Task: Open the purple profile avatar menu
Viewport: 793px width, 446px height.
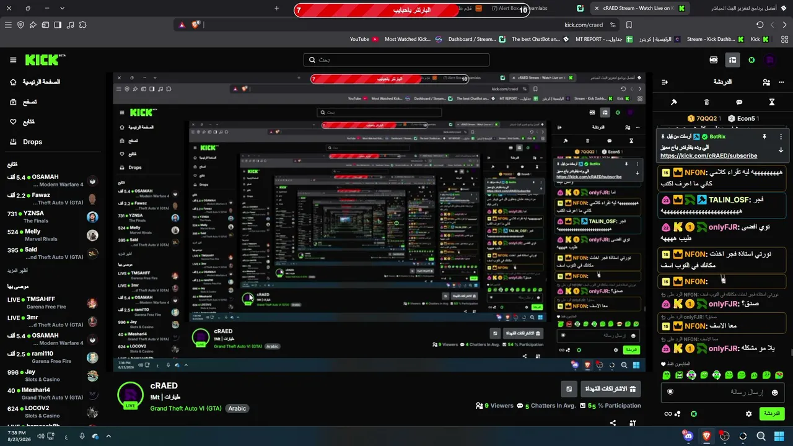Action: (x=770, y=60)
